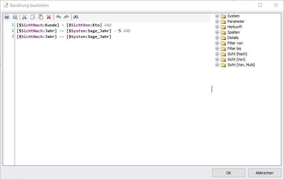The width and height of the screenshot is (284, 180).
Task: Click the Redo arrow icon
Action: pos(66,17)
